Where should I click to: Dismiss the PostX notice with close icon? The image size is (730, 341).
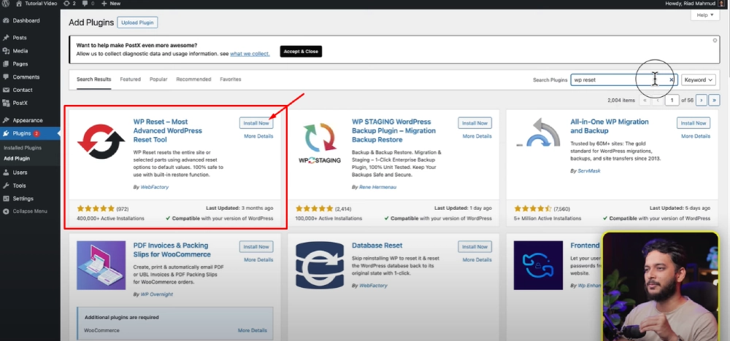click(715, 40)
